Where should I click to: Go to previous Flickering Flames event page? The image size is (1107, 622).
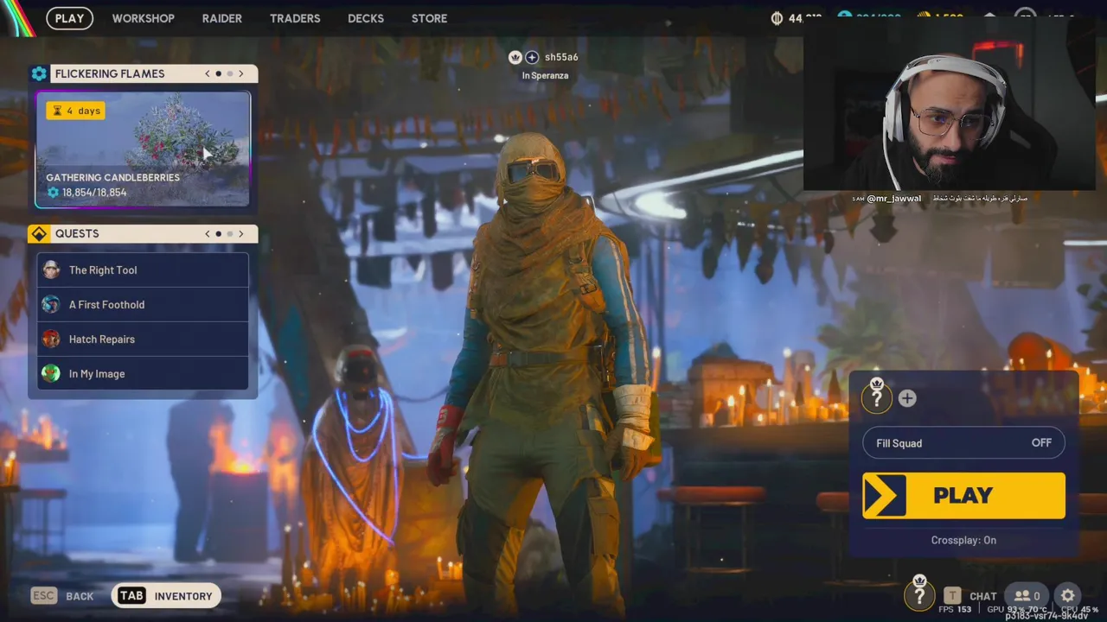point(208,73)
